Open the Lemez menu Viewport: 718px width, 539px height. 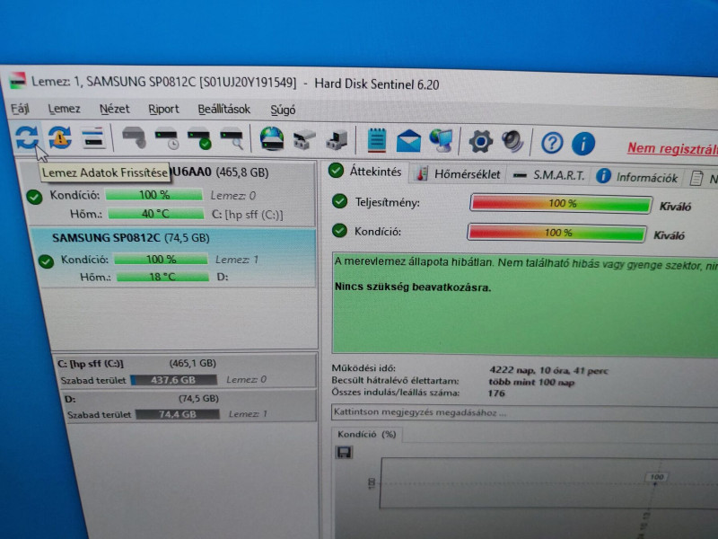tap(64, 109)
